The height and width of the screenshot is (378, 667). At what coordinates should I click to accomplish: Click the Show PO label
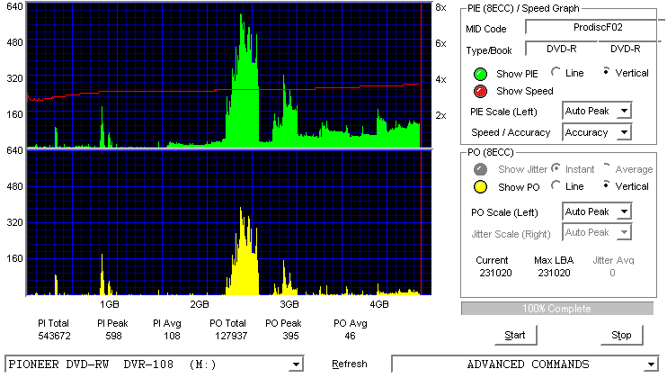coord(519,187)
